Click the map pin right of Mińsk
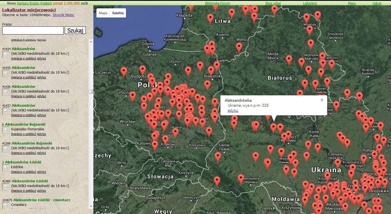The image size is (391, 214). [289, 60]
